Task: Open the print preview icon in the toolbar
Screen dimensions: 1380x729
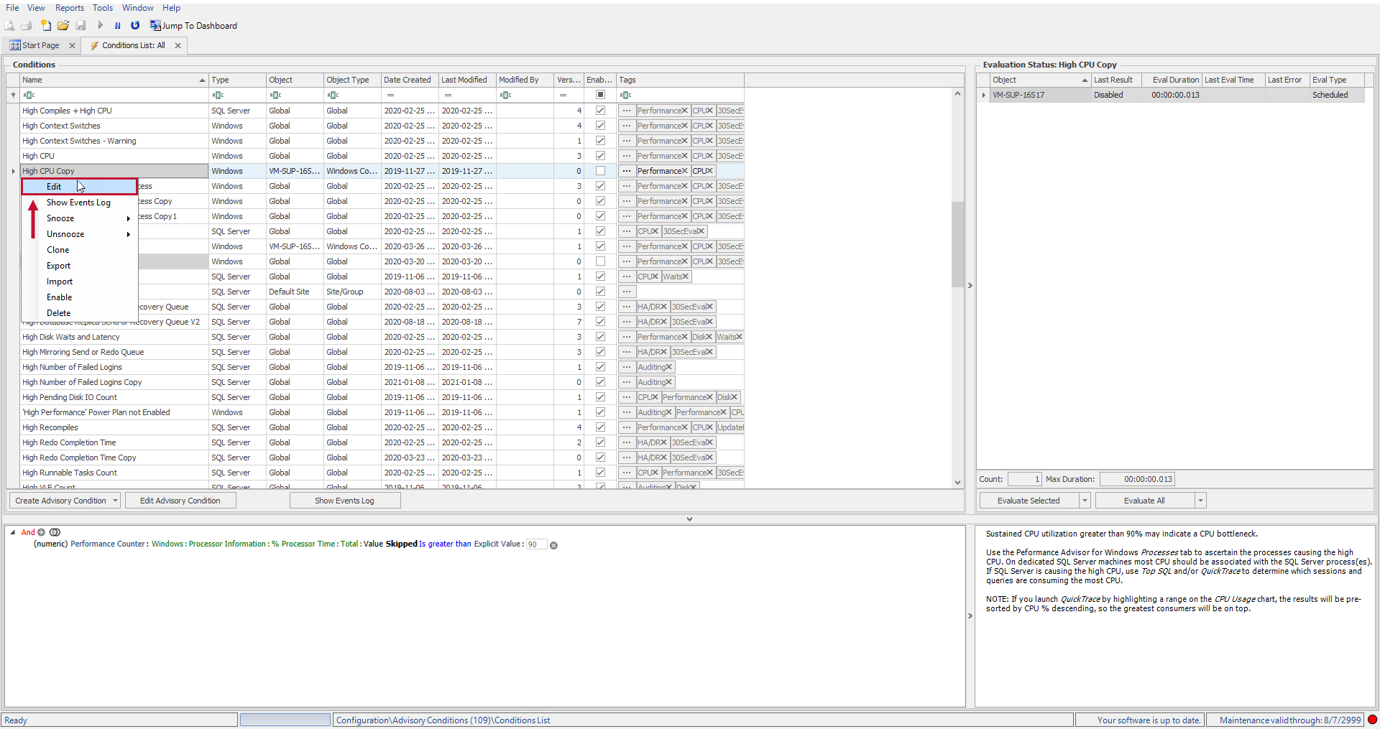Action: tap(9, 25)
